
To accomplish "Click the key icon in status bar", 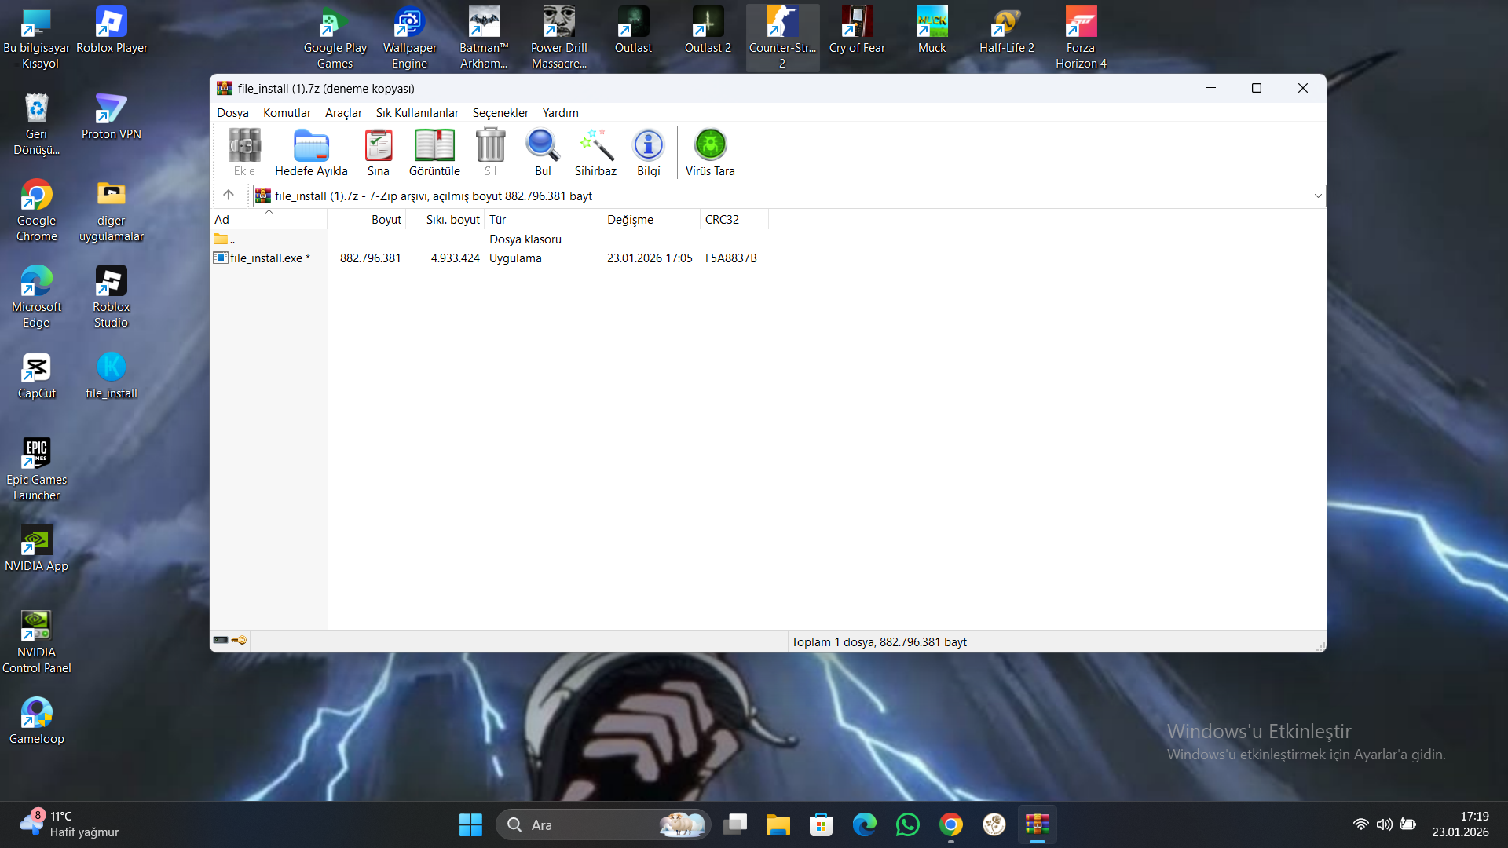I will [239, 640].
